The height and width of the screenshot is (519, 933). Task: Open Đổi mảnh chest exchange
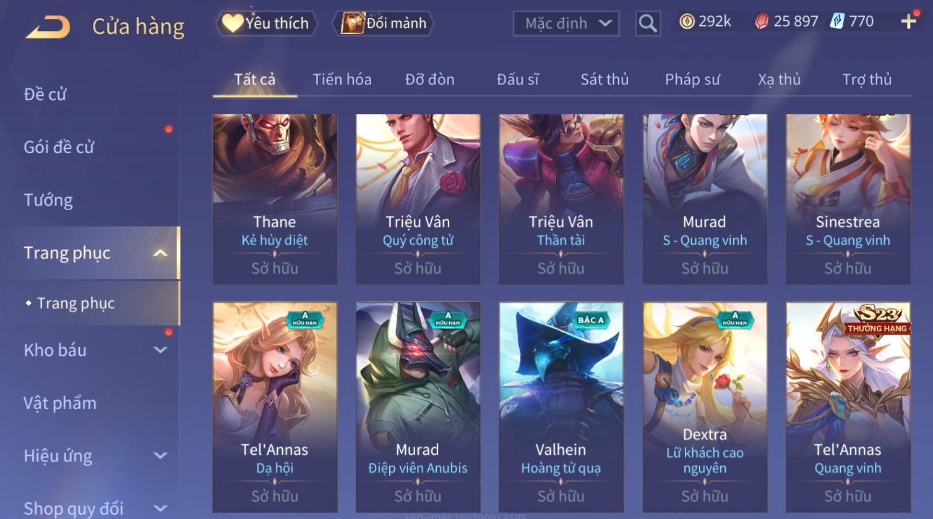pyautogui.click(x=383, y=23)
